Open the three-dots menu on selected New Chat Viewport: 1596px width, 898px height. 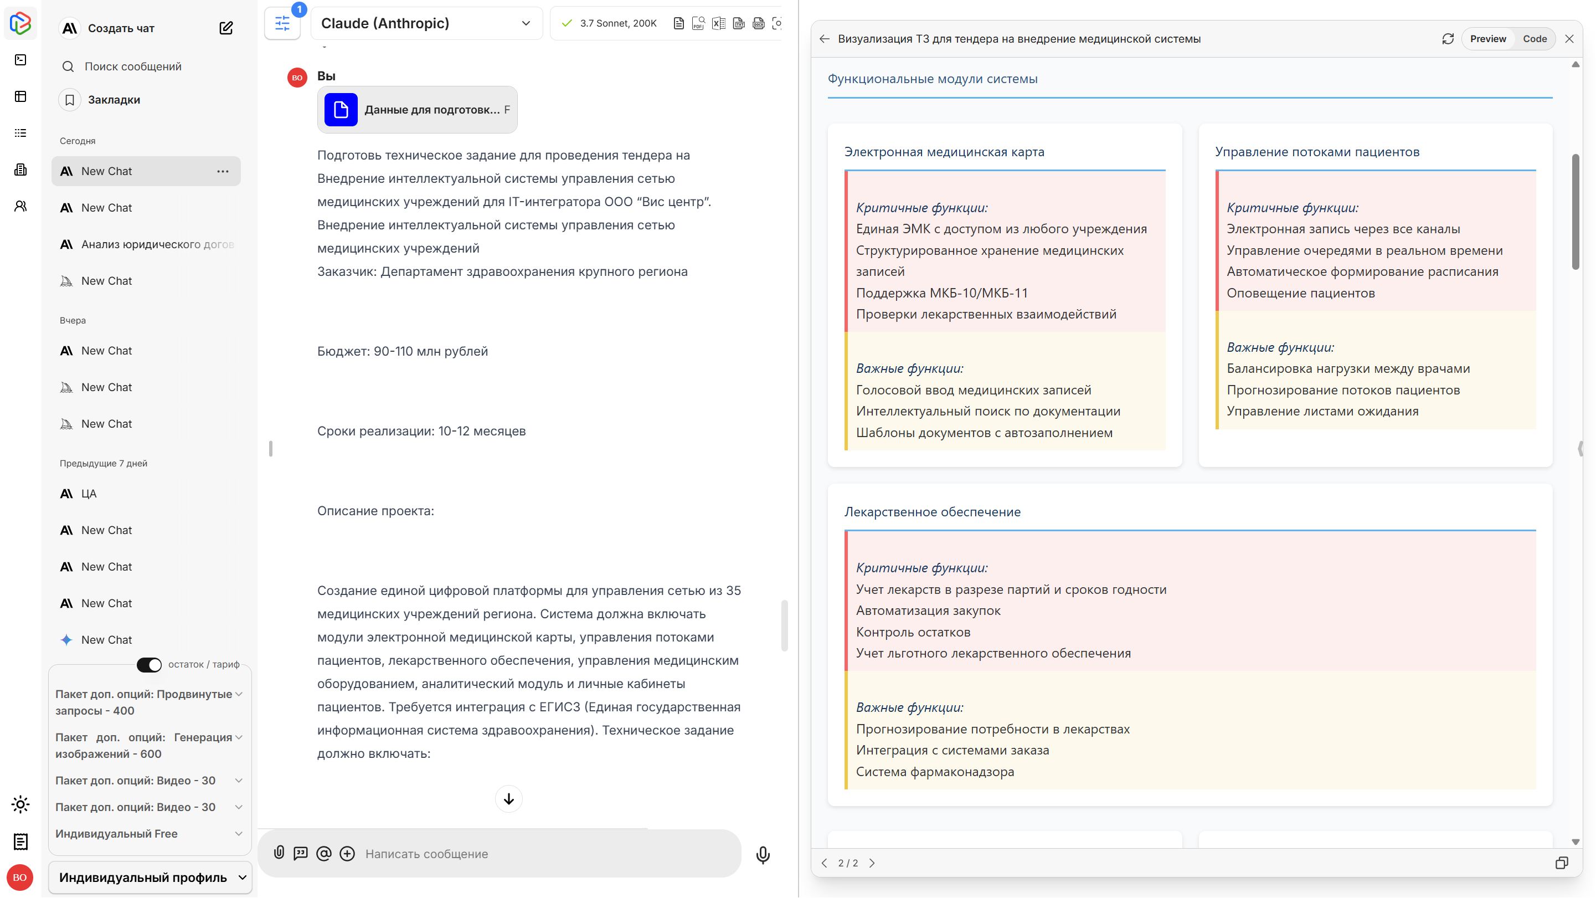coord(223,171)
